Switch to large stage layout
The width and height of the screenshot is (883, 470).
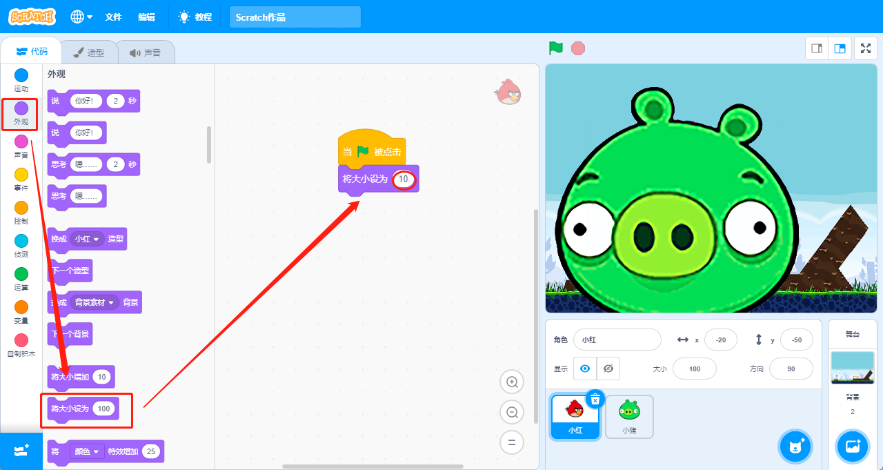tap(840, 48)
